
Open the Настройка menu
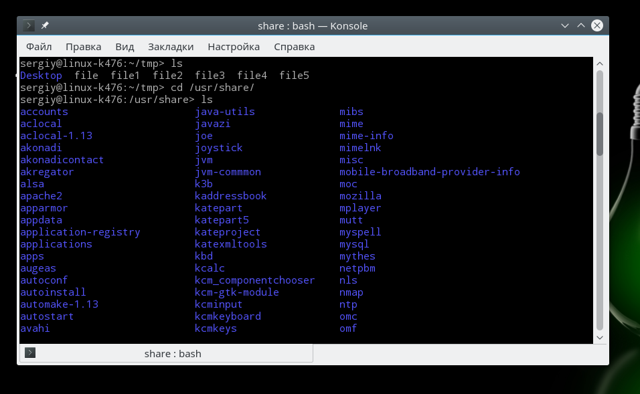[234, 47]
